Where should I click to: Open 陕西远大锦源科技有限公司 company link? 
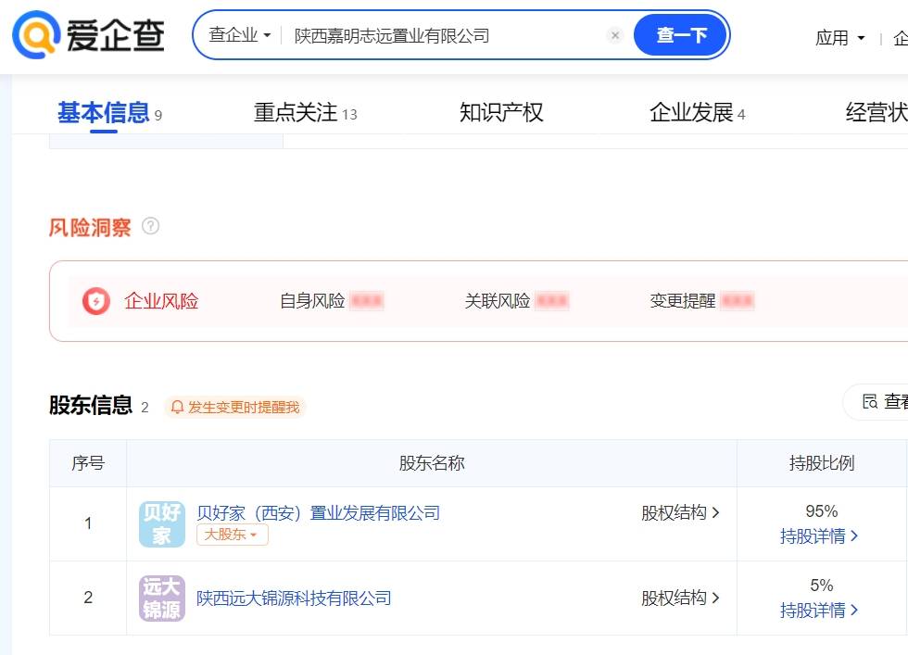[295, 598]
